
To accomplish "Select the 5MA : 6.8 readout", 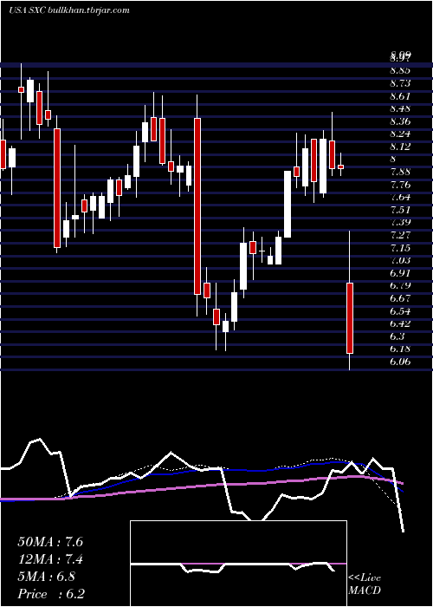I will point(47,577).
